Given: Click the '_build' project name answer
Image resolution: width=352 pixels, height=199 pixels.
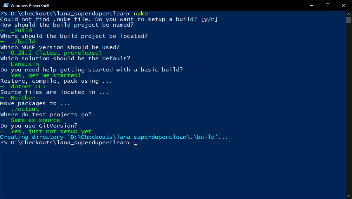Looking at the screenshot, I should [x=21, y=30].
